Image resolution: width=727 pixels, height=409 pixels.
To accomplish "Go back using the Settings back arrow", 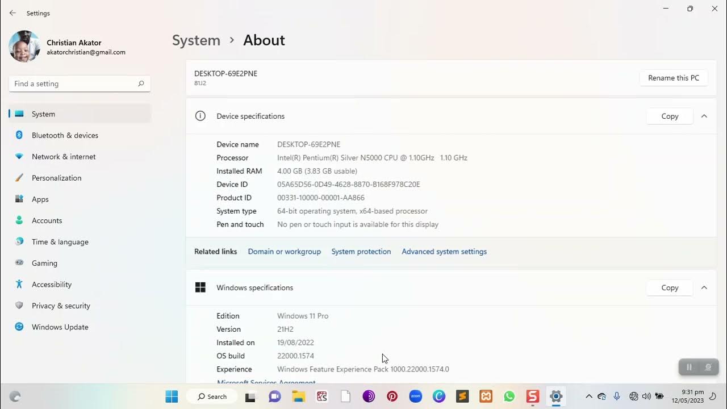I will [x=12, y=12].
